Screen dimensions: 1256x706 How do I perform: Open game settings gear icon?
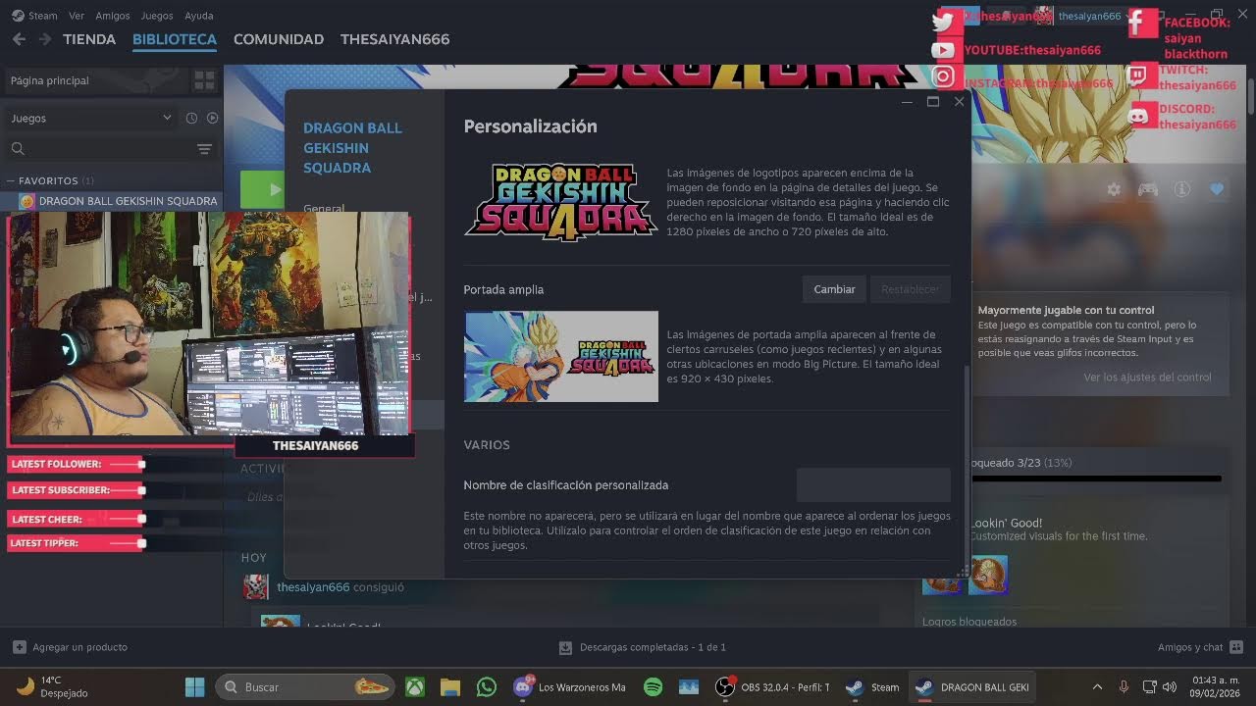[1114, 189]
